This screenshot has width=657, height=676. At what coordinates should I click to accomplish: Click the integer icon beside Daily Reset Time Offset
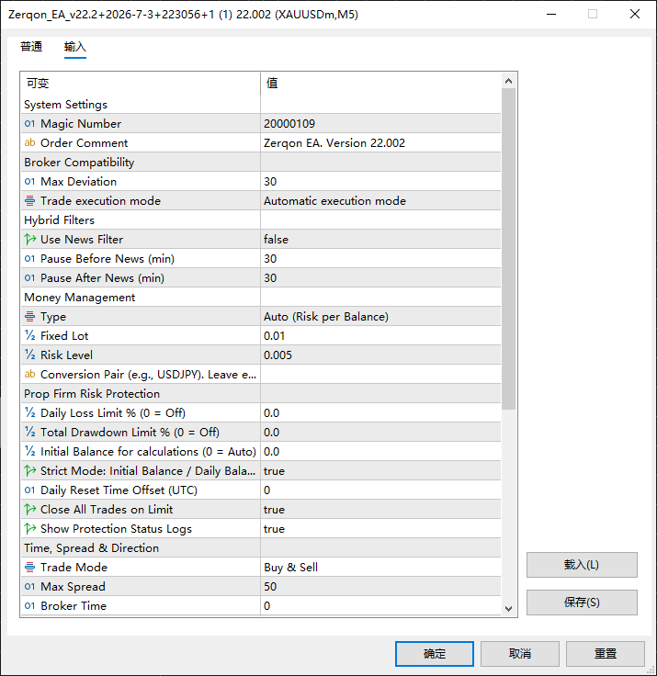[x=29, y=490]
